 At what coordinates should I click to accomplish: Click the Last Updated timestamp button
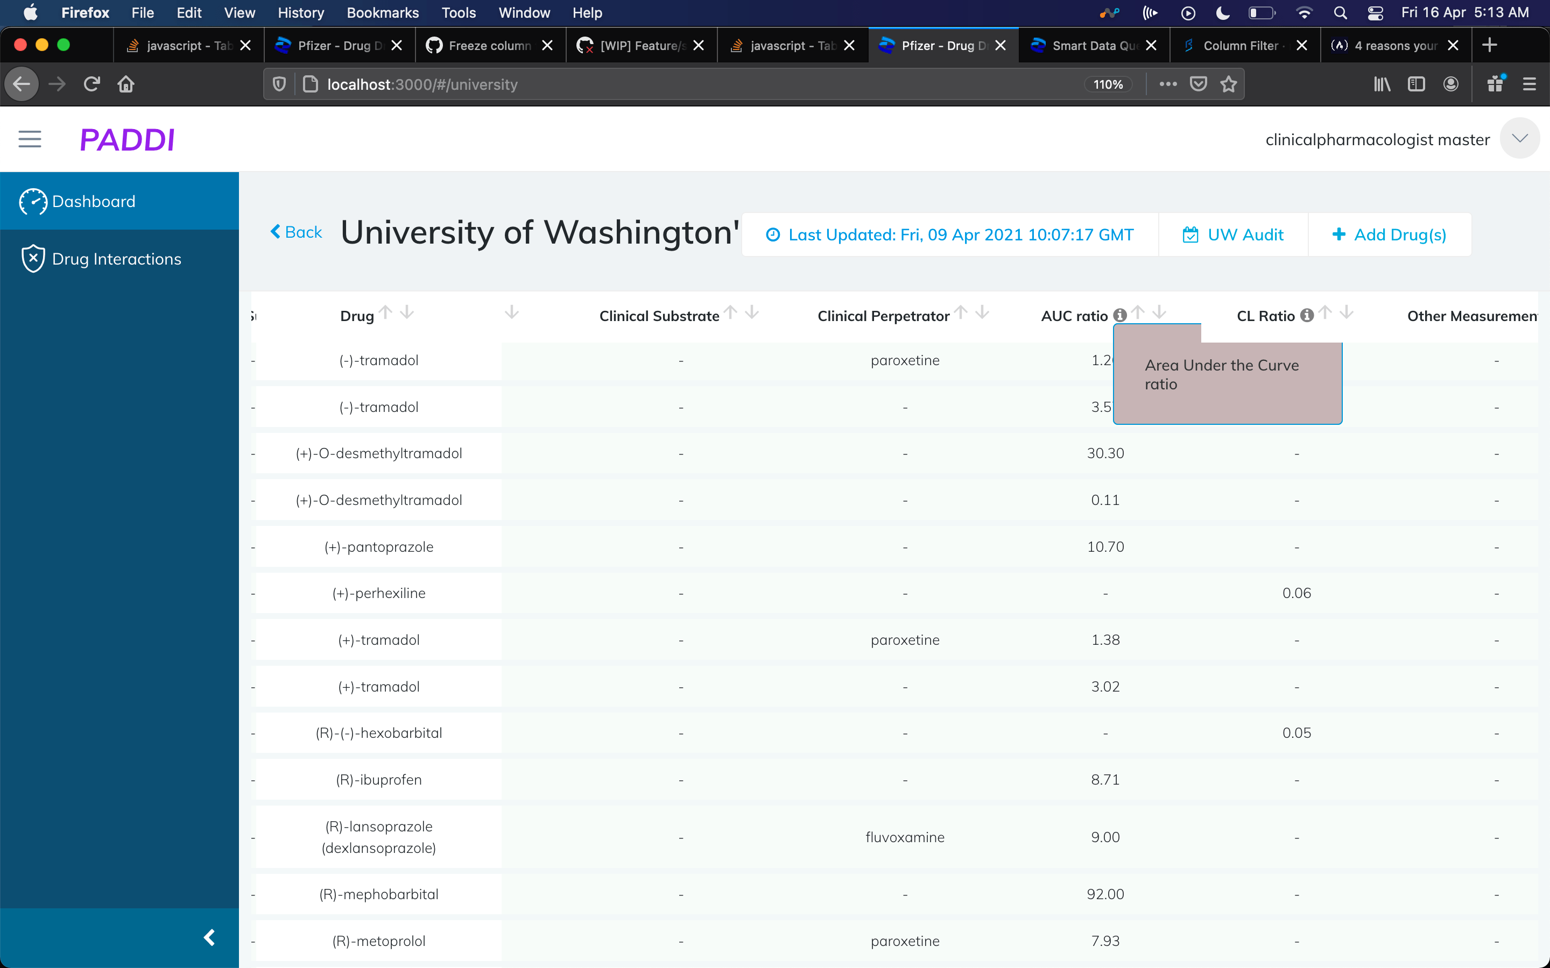(950, 234)
